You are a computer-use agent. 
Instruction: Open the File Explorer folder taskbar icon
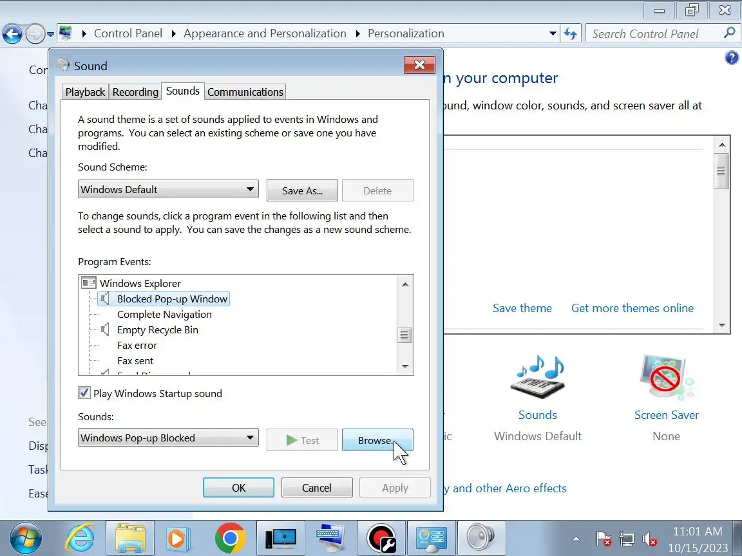pos(130,538)
